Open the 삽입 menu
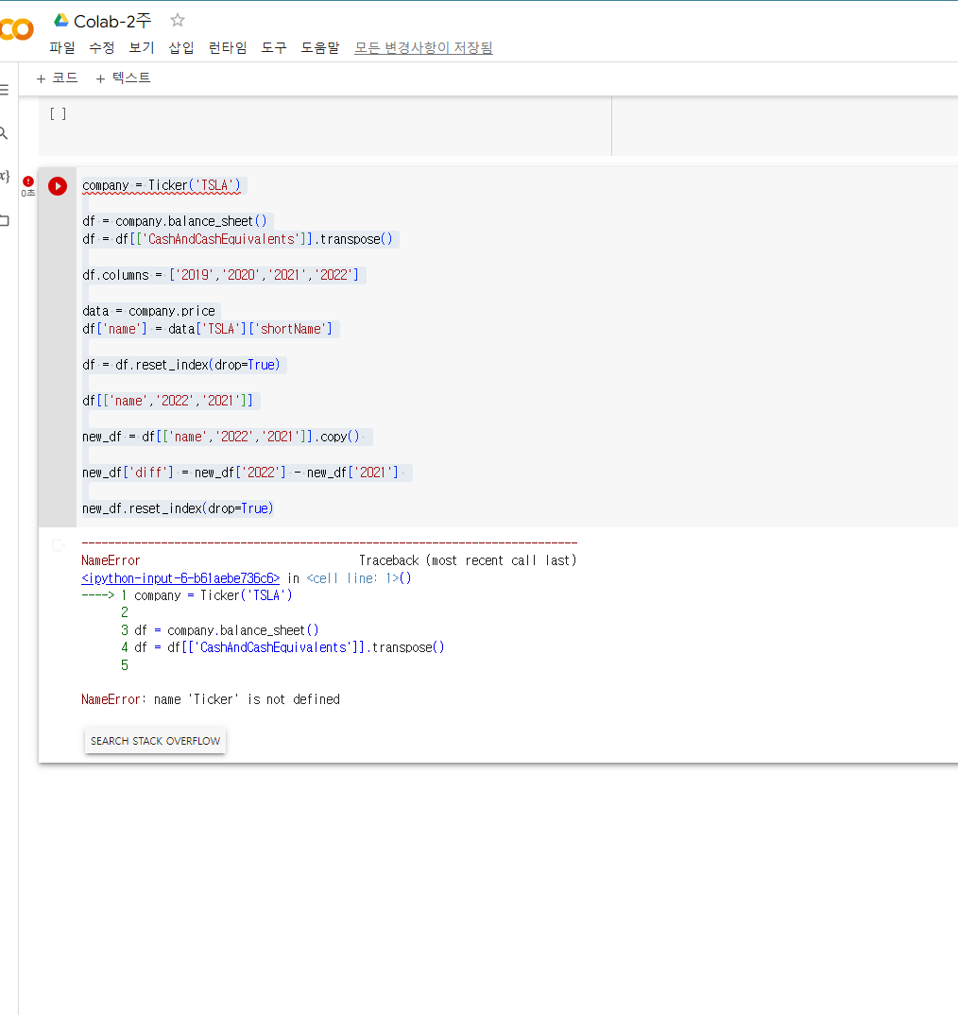 pyautogui.click(x=181, y=47)
